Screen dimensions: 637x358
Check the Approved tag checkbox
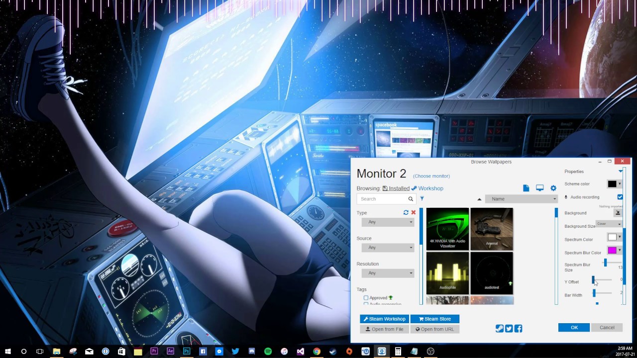click(x=366, y=298)
